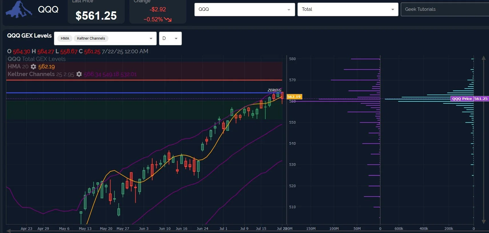The height and width of the screenshot is (233, 489).
Task: Open Keltner Channels settings gear
Action: point(79,74)
